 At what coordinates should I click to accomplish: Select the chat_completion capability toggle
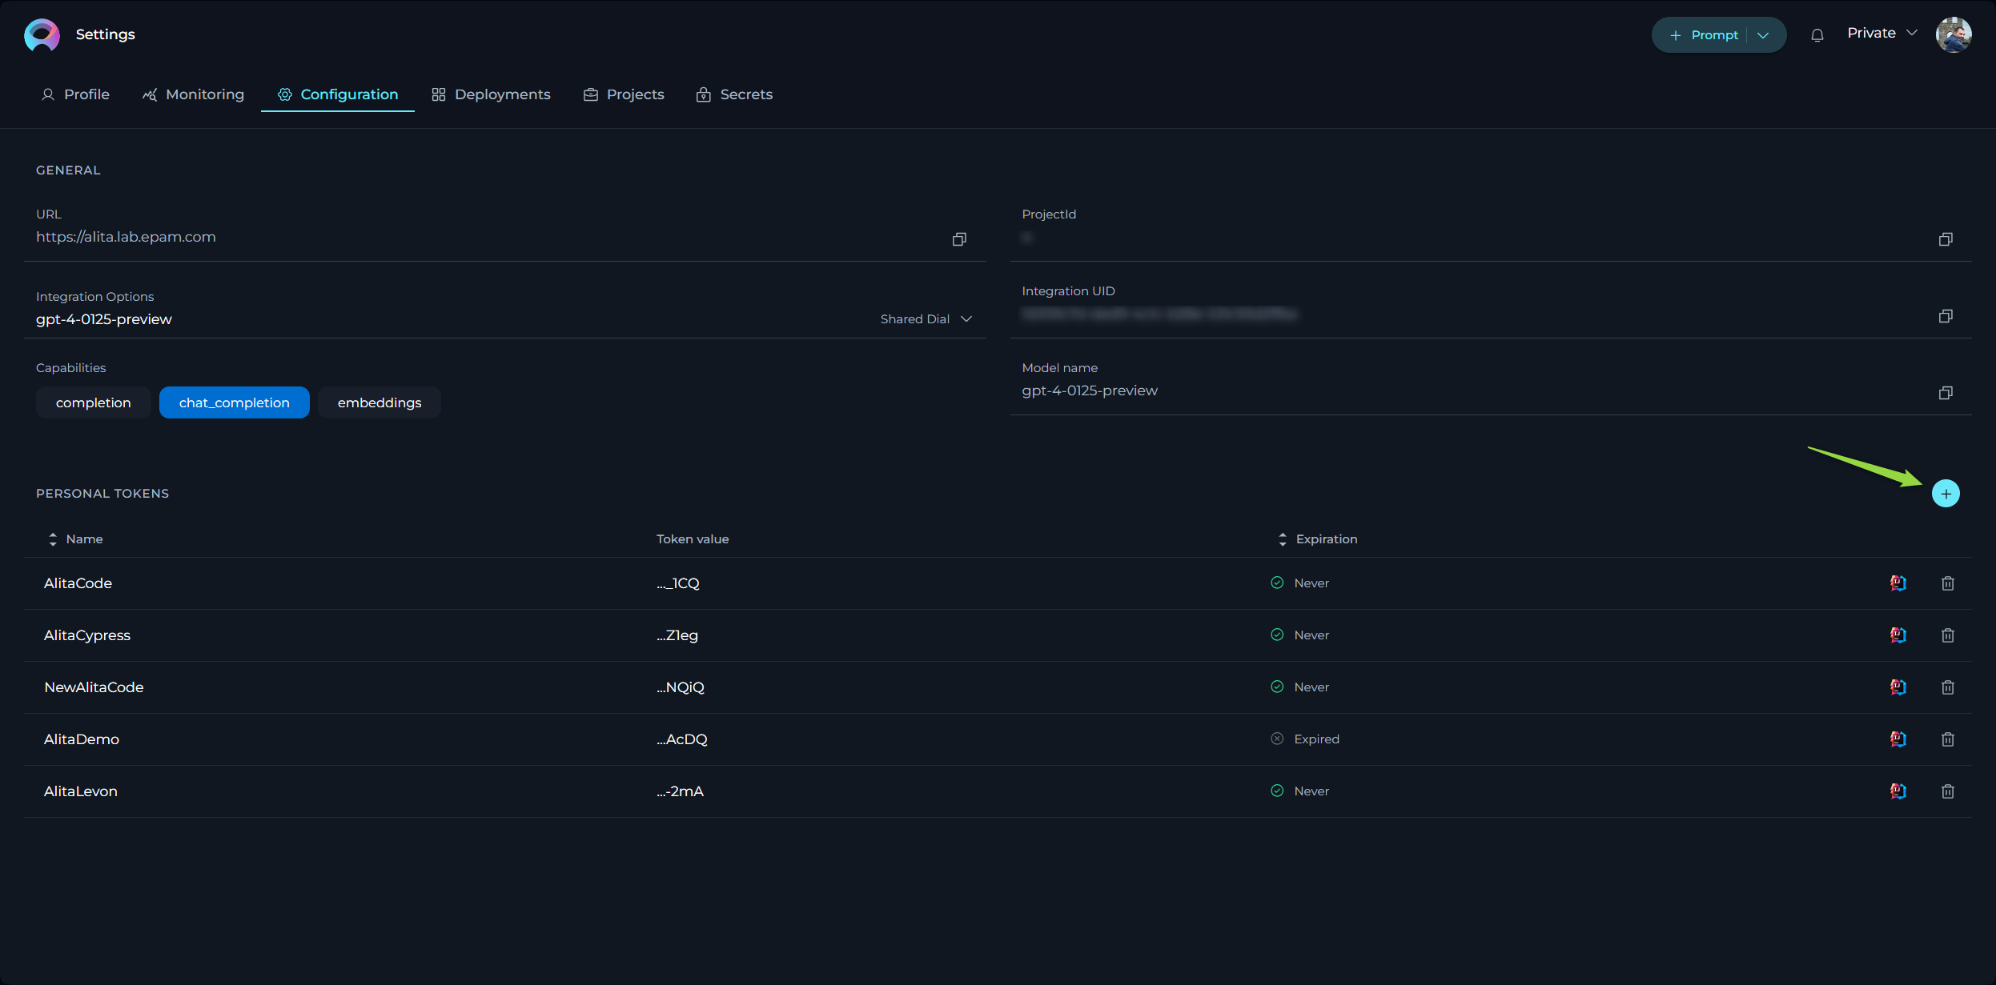235,402
